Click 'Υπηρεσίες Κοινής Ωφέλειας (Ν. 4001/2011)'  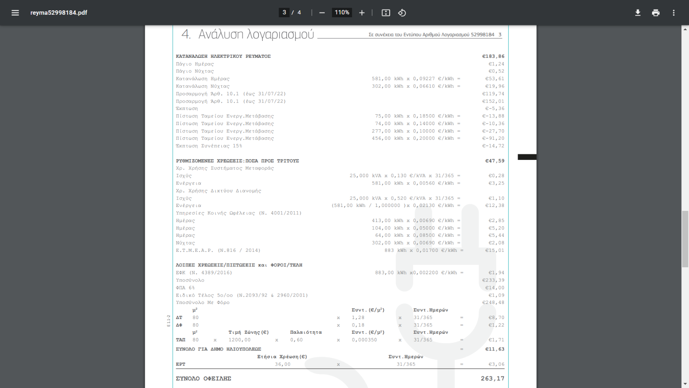tap(239, 213)
